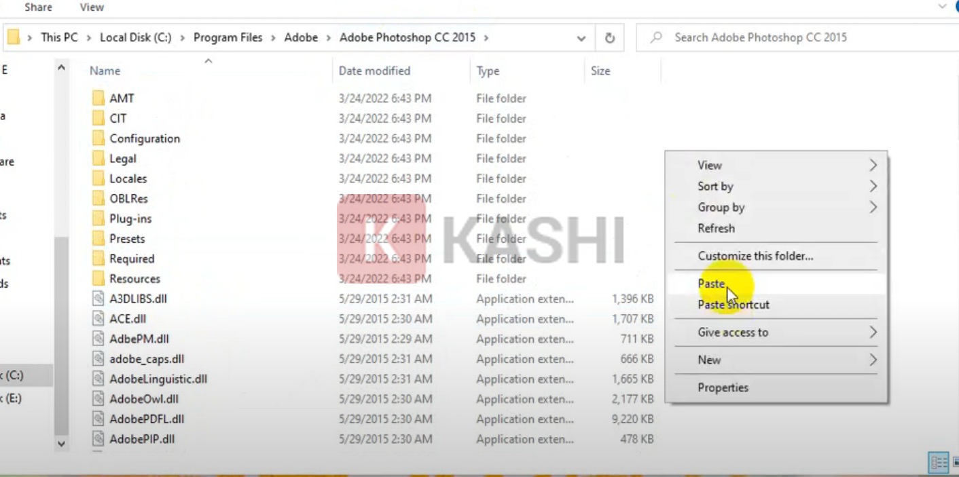Click the Refresh icon beside the address bar
The image size is (959, 477).
tap(609, 38)
